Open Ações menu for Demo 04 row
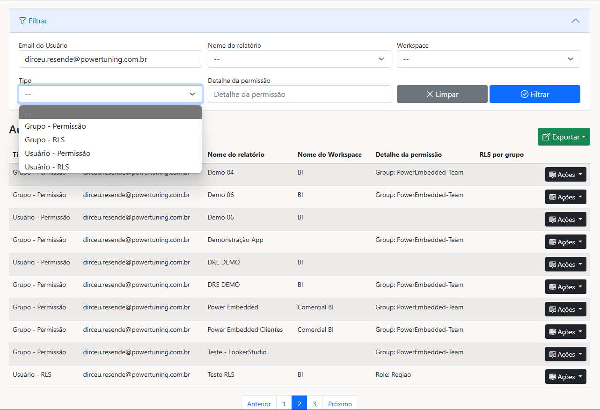Viewport: 600px width, 410px height. (x=565, y=175)
